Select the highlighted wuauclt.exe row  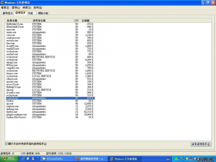click(x=50, y=98)
